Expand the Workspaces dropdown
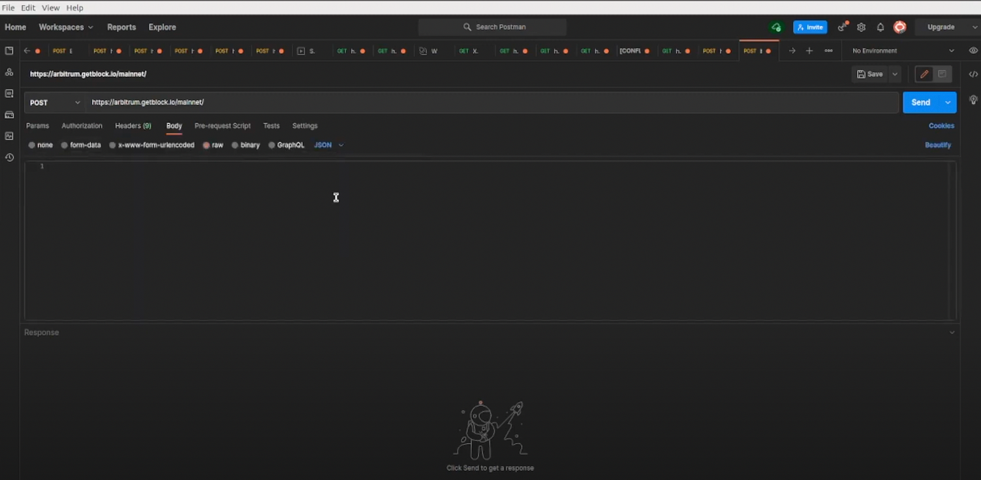The height and width of the screenshot is (480, 981). (x=66, y=27)
